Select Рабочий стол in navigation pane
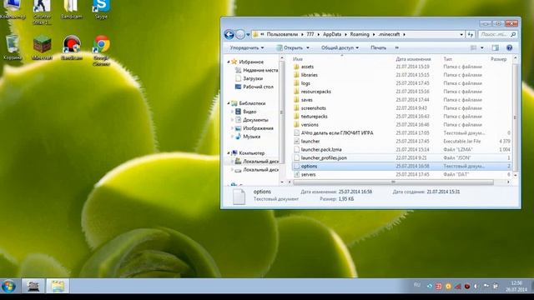This screenshot has width=534, height=300. (x=254, y=87)
